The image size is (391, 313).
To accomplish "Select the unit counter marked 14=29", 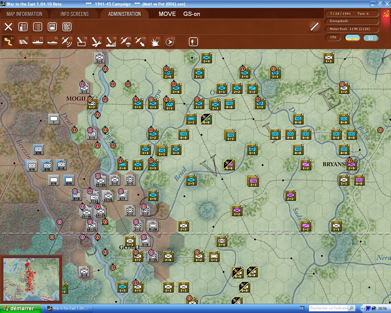I will tap(100, 211).
